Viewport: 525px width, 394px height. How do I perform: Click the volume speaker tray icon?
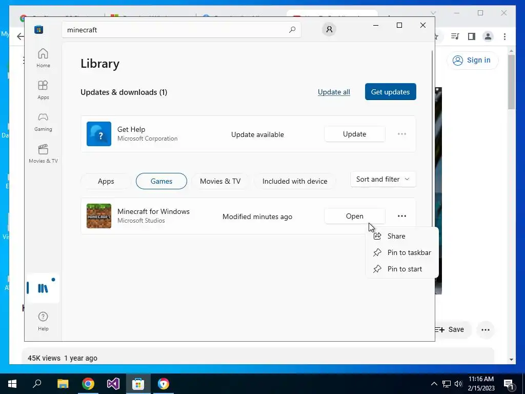pos(458,384)
